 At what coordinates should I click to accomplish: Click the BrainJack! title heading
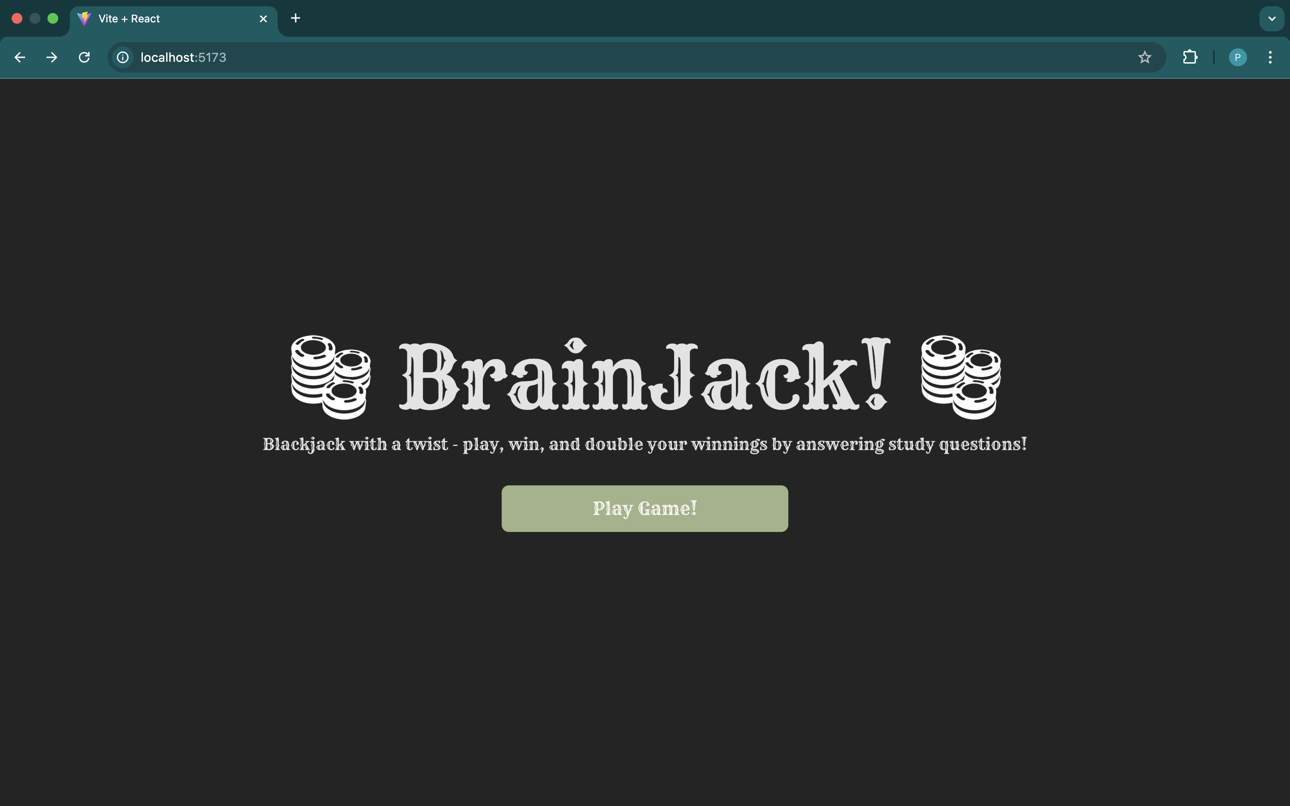[645, 377]
